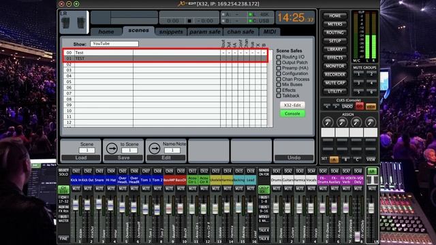Click the fourth ASSIGN rotary knob
Image resolution: width=436 pixels, height=245 pixels.
click(370, 122)
